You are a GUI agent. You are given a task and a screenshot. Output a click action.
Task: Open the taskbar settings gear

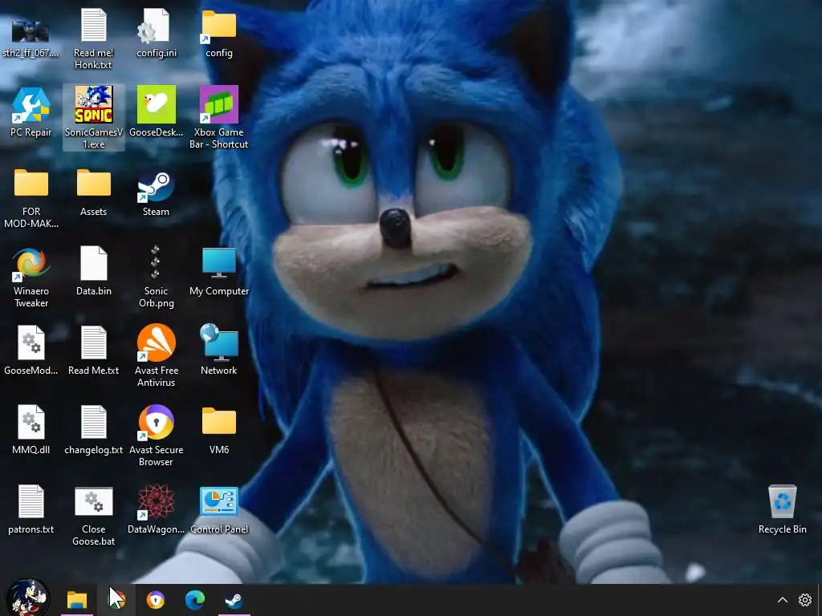click(805, 600)
